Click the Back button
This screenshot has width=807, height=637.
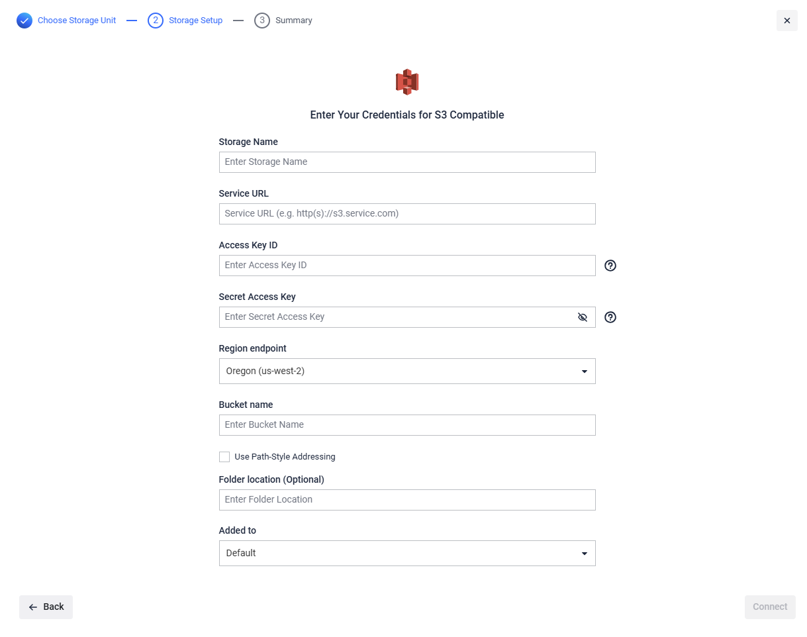pos(46,607)
